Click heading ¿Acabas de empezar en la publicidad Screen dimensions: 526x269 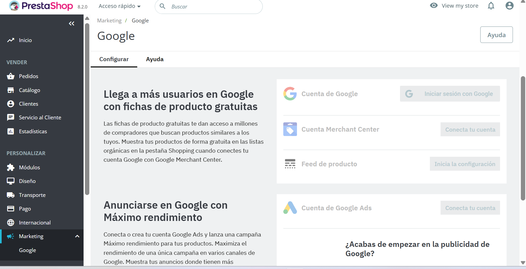click(x=417, y=249)
